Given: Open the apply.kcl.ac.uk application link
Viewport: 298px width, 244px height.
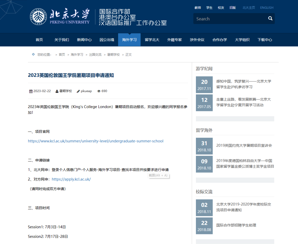Looking at the screenshot, I should (71, 179).
